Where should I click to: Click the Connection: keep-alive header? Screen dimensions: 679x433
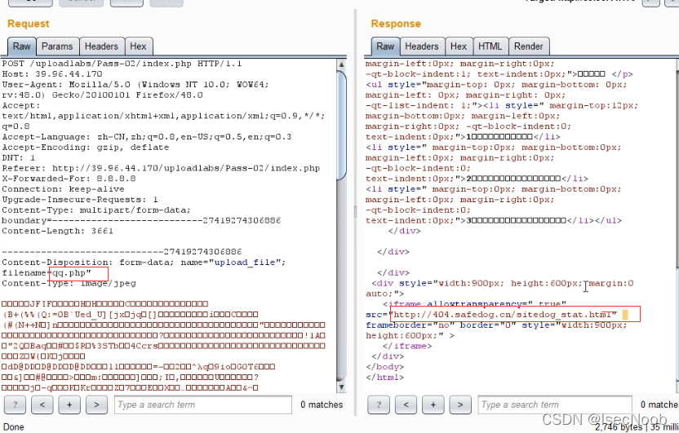[x=63, y=189]
